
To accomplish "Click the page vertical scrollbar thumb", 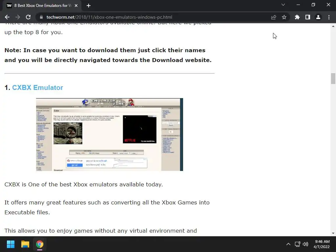I will [x=333, y=79].
